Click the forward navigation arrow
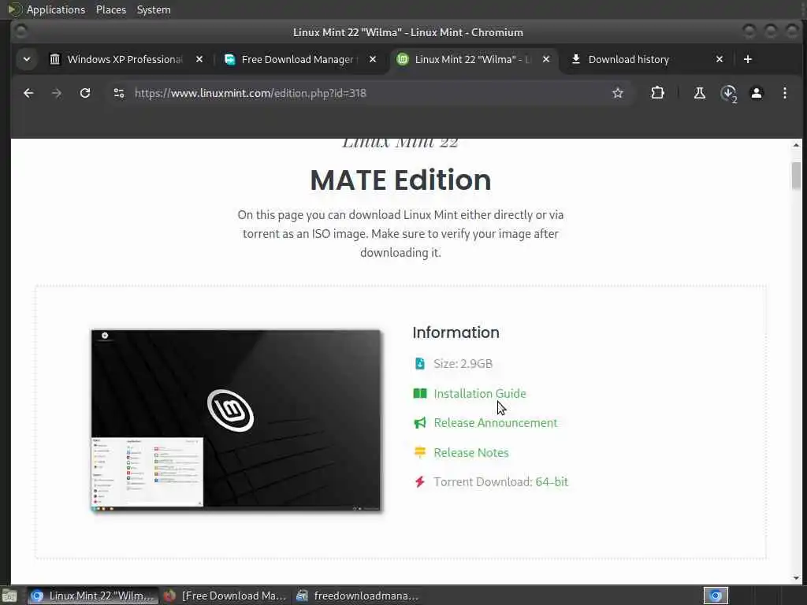The image size is (807, 605). click(57, 93)
